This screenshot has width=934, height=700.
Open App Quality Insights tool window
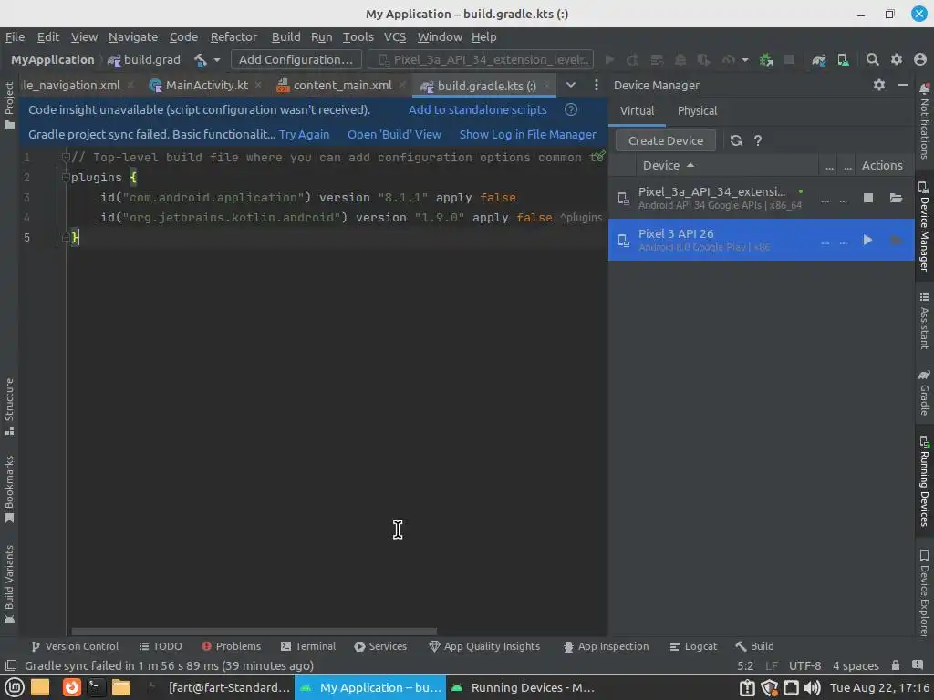point(484,646)
